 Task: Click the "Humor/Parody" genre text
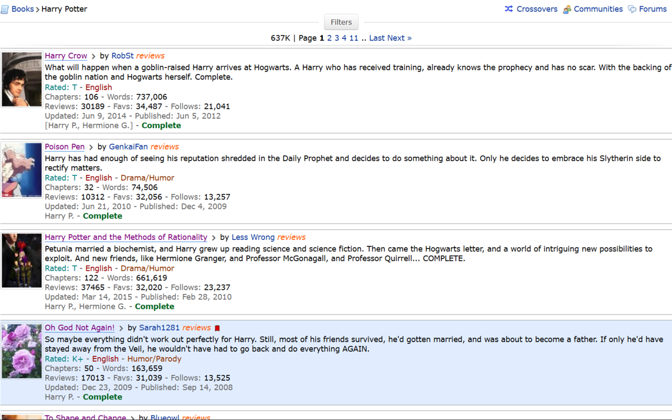point(154,359)
